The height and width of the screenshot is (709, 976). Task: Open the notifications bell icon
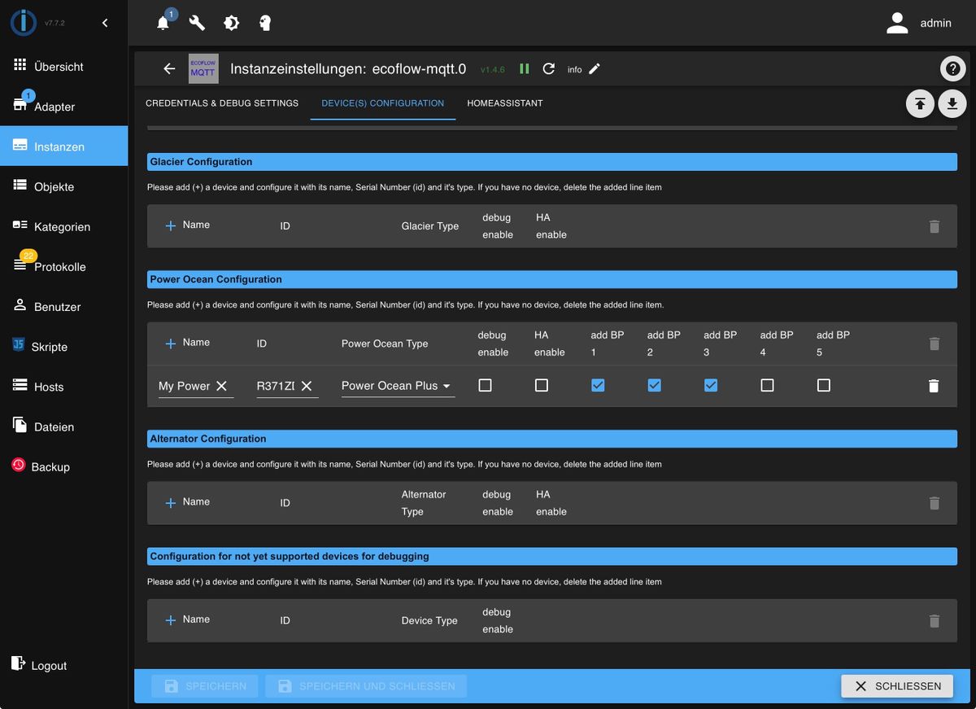[x=163, y=23]
